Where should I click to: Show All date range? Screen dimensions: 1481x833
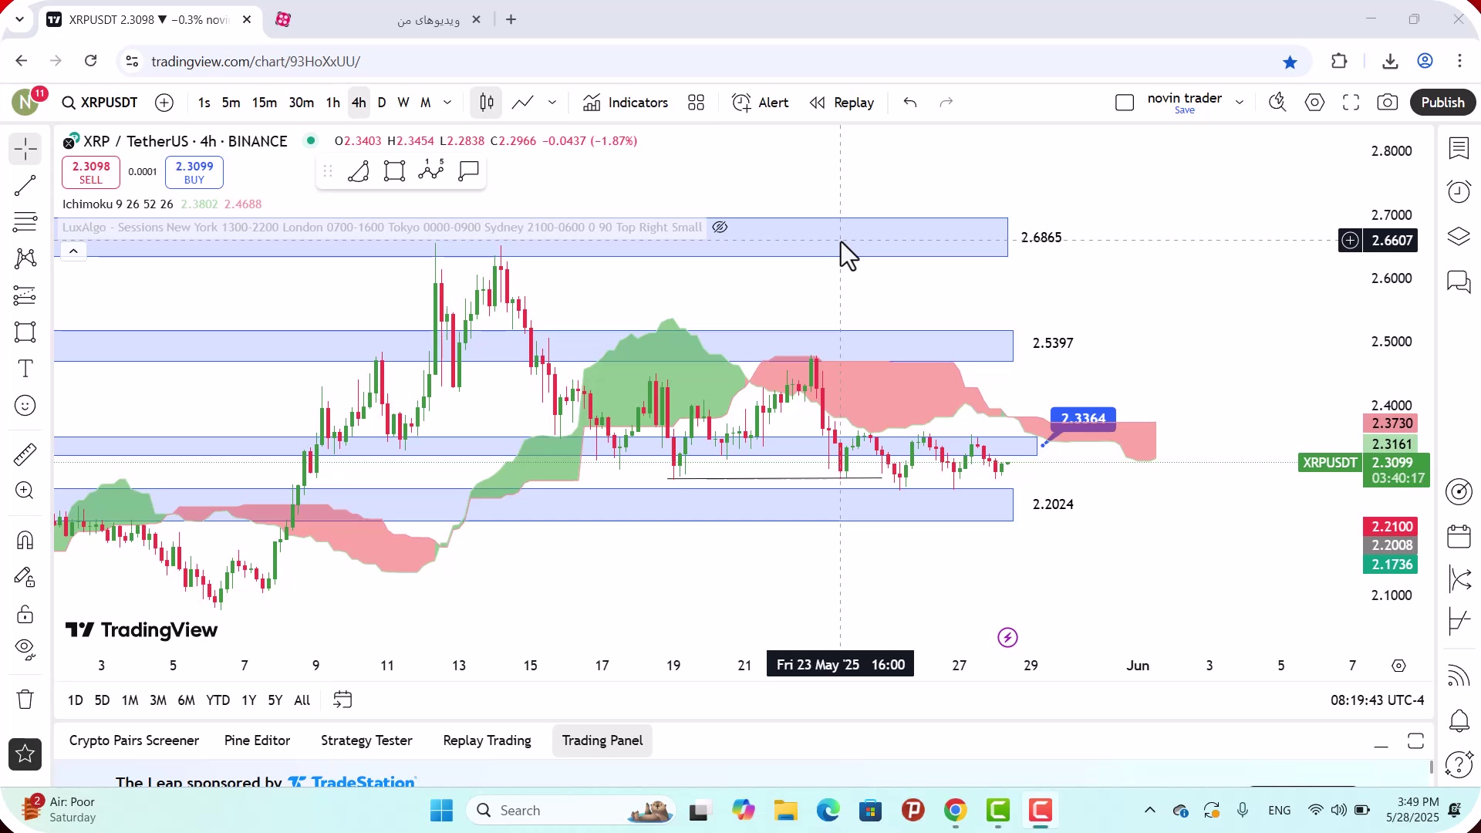(302, 700)
